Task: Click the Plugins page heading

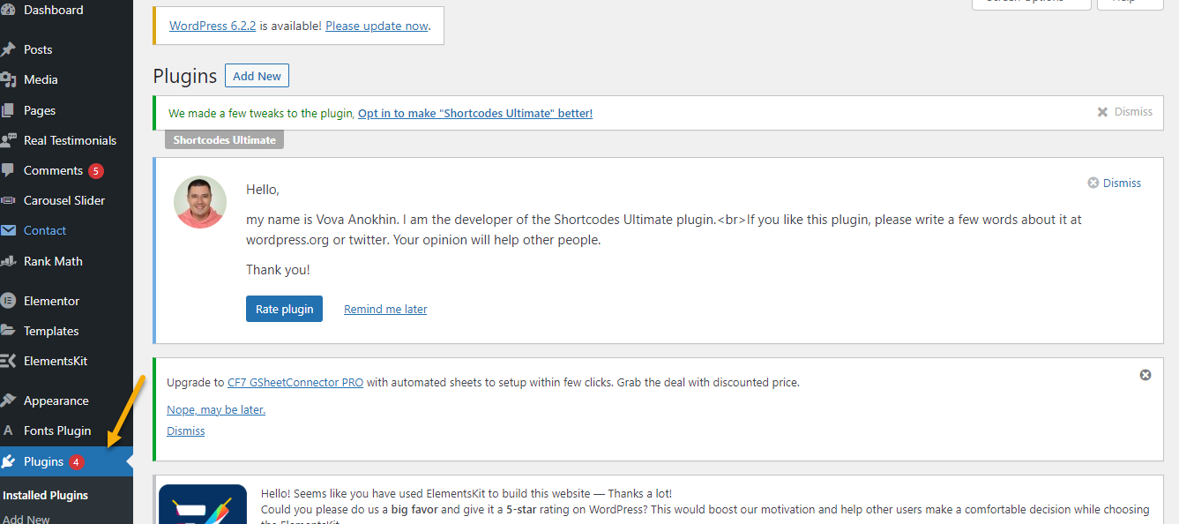Action: 184,76
